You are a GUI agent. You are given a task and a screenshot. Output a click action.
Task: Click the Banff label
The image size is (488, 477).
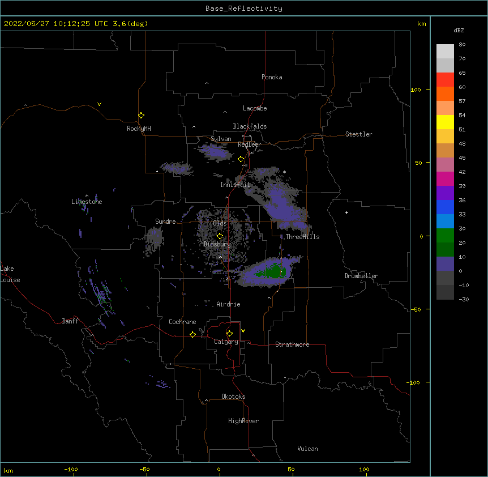(x=70, y=321)
